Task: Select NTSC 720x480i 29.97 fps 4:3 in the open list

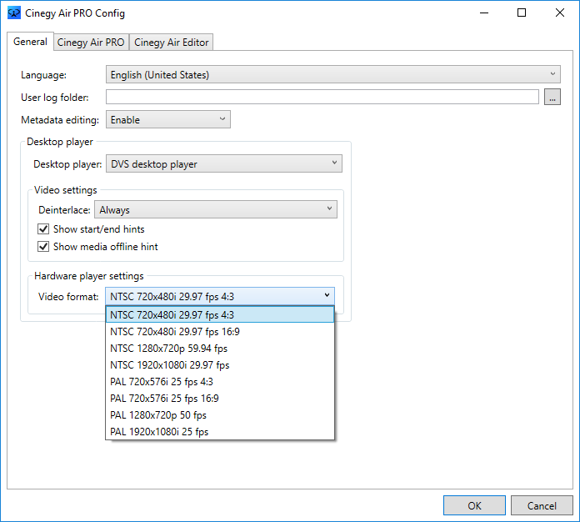Action: click(220, 314)
